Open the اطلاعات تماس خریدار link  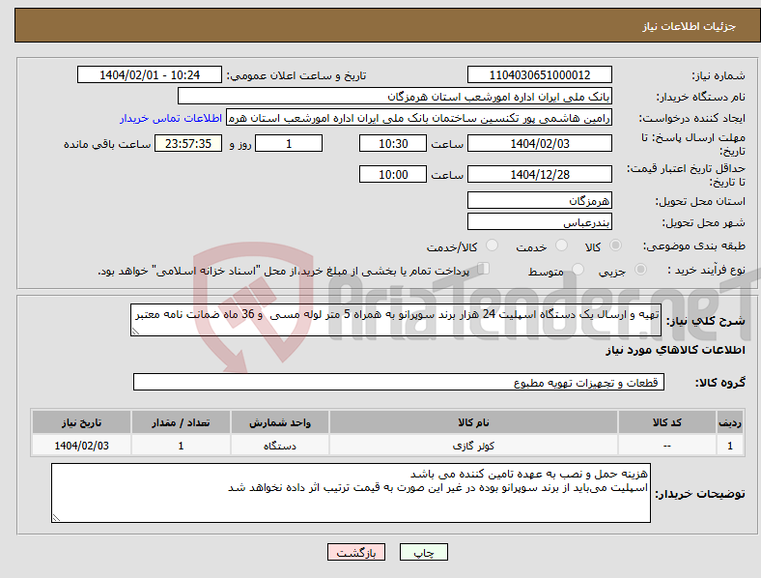pyautogui.click(x=171, y=118)
